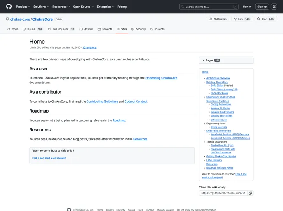Open the Resources header dropdown

(61, 7)
